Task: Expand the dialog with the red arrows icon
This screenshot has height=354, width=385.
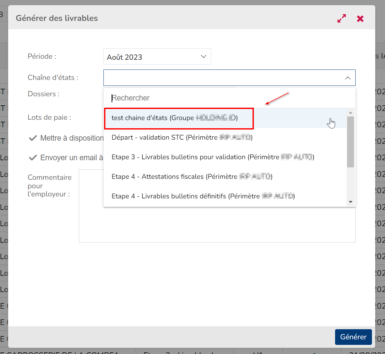Action: tap(342, 19)
